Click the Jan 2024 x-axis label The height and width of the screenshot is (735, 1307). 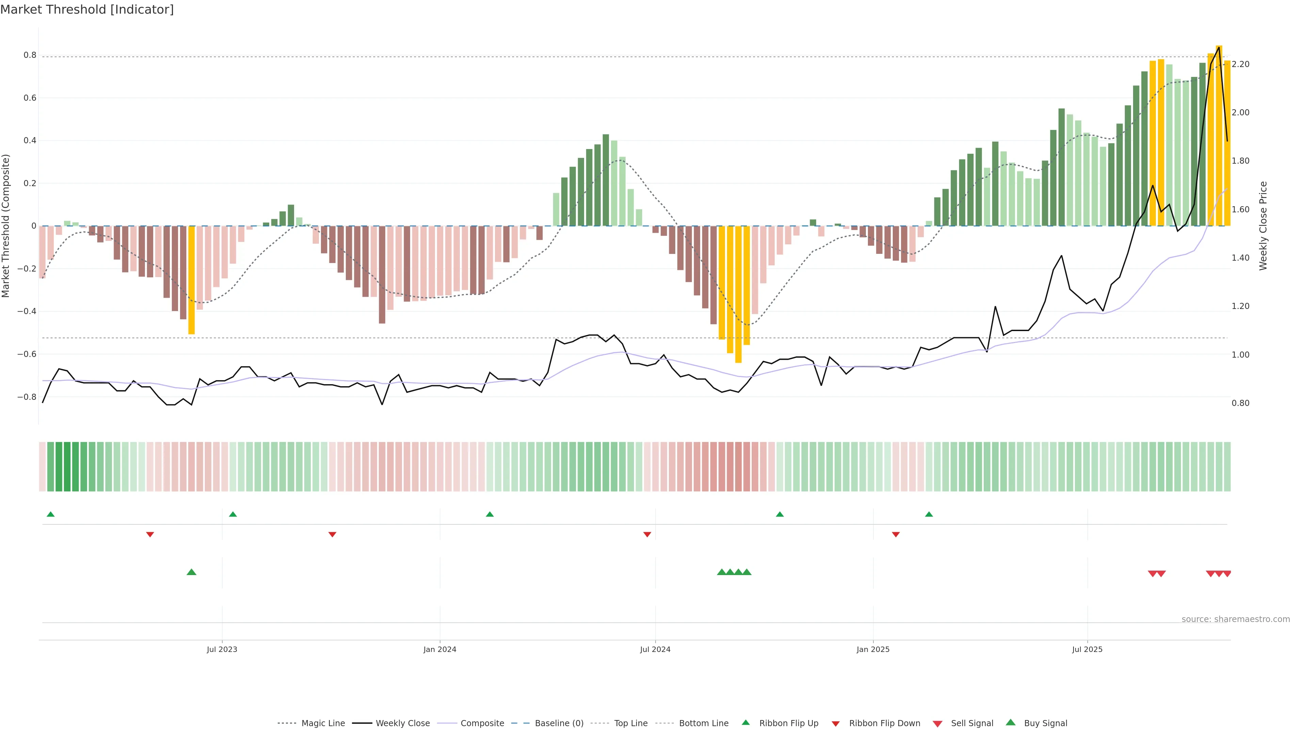pyautogui.click(x=440, y=649)
